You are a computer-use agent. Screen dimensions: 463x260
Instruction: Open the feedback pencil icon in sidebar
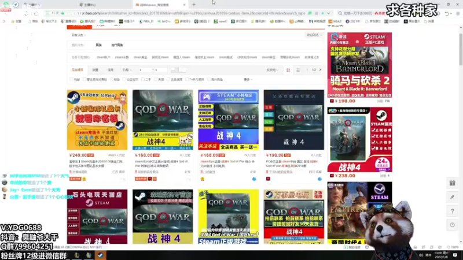click(x=452, y=197)
